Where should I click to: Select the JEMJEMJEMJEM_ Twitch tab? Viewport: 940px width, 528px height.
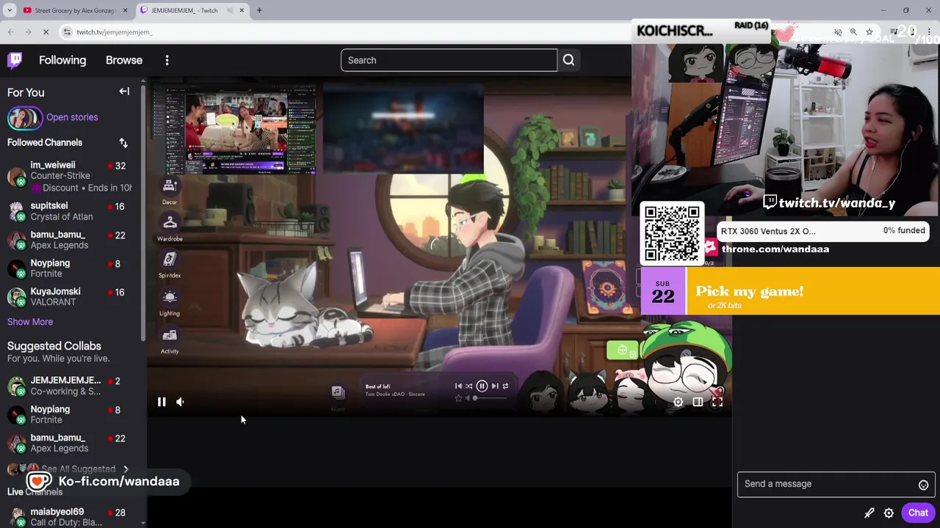click(x=184, y=10)
